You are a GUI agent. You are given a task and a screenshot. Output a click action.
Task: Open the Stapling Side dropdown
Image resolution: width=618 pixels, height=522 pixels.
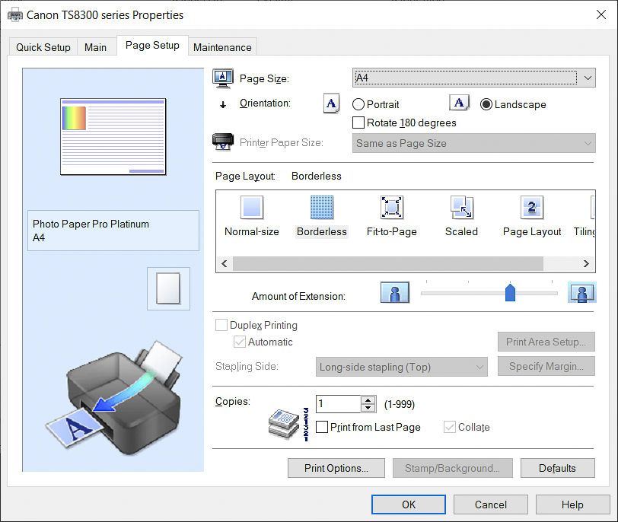[401, 367]
